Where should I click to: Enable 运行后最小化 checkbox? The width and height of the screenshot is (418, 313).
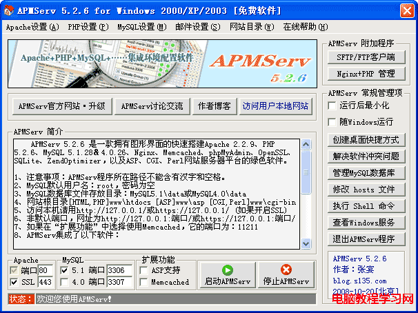pyautogui.click(x=332, y=105)
